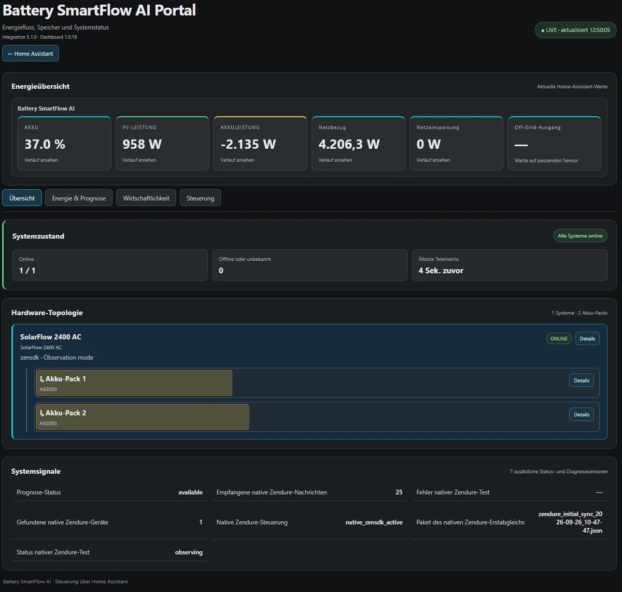
Task: Click the SolarFlow 2400 AC heading
Action: click(51, 337)
